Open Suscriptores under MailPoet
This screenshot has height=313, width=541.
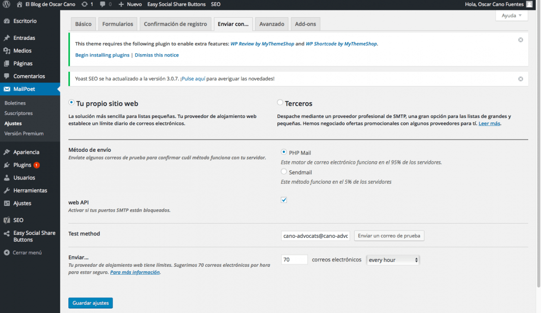[x=18, y=113]
